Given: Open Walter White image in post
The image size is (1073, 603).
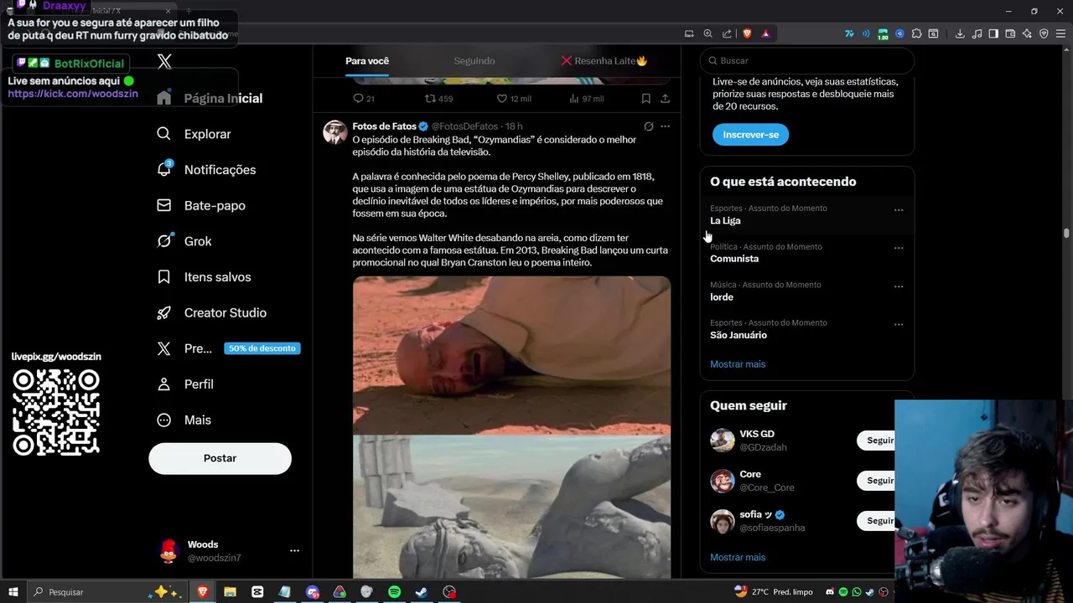Looking at the screenshot, I should (511, 355).
